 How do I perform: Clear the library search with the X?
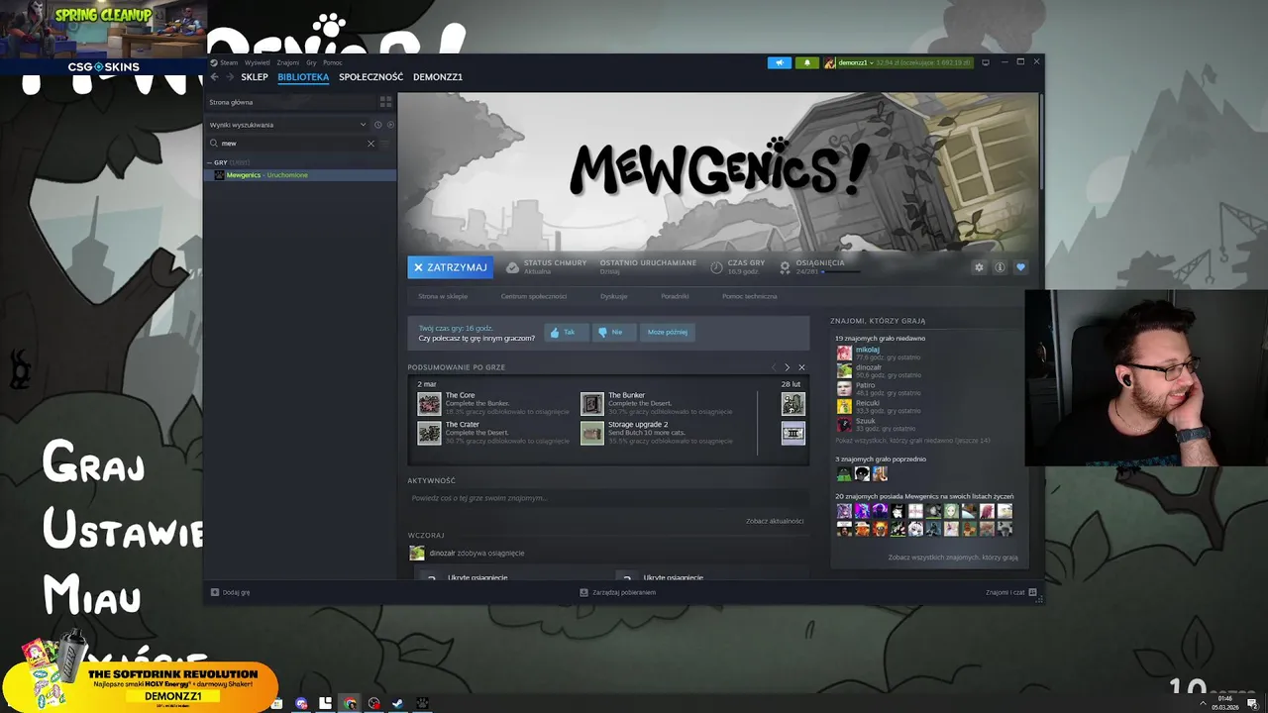point(371,144)
